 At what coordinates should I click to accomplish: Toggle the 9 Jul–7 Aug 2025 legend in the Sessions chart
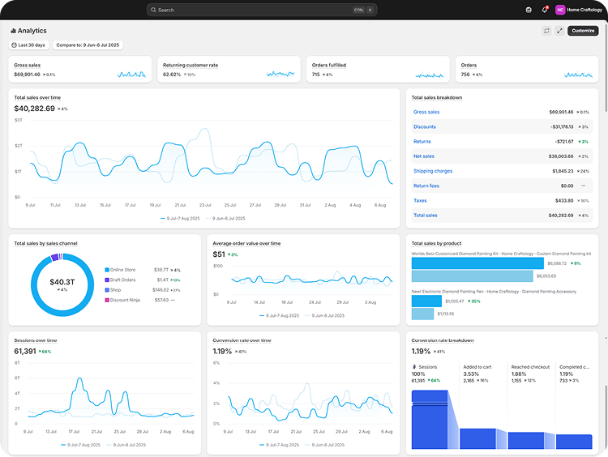coord(80,445)
